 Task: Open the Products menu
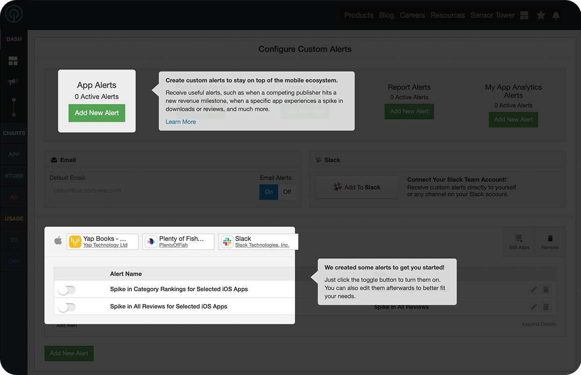358,15
